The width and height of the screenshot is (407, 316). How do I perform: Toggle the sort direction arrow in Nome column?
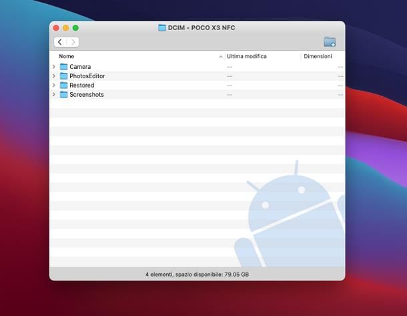221,57
